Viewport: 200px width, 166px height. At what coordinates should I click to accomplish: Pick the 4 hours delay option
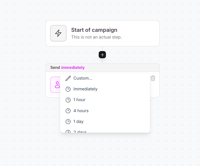tap(81, 111)
